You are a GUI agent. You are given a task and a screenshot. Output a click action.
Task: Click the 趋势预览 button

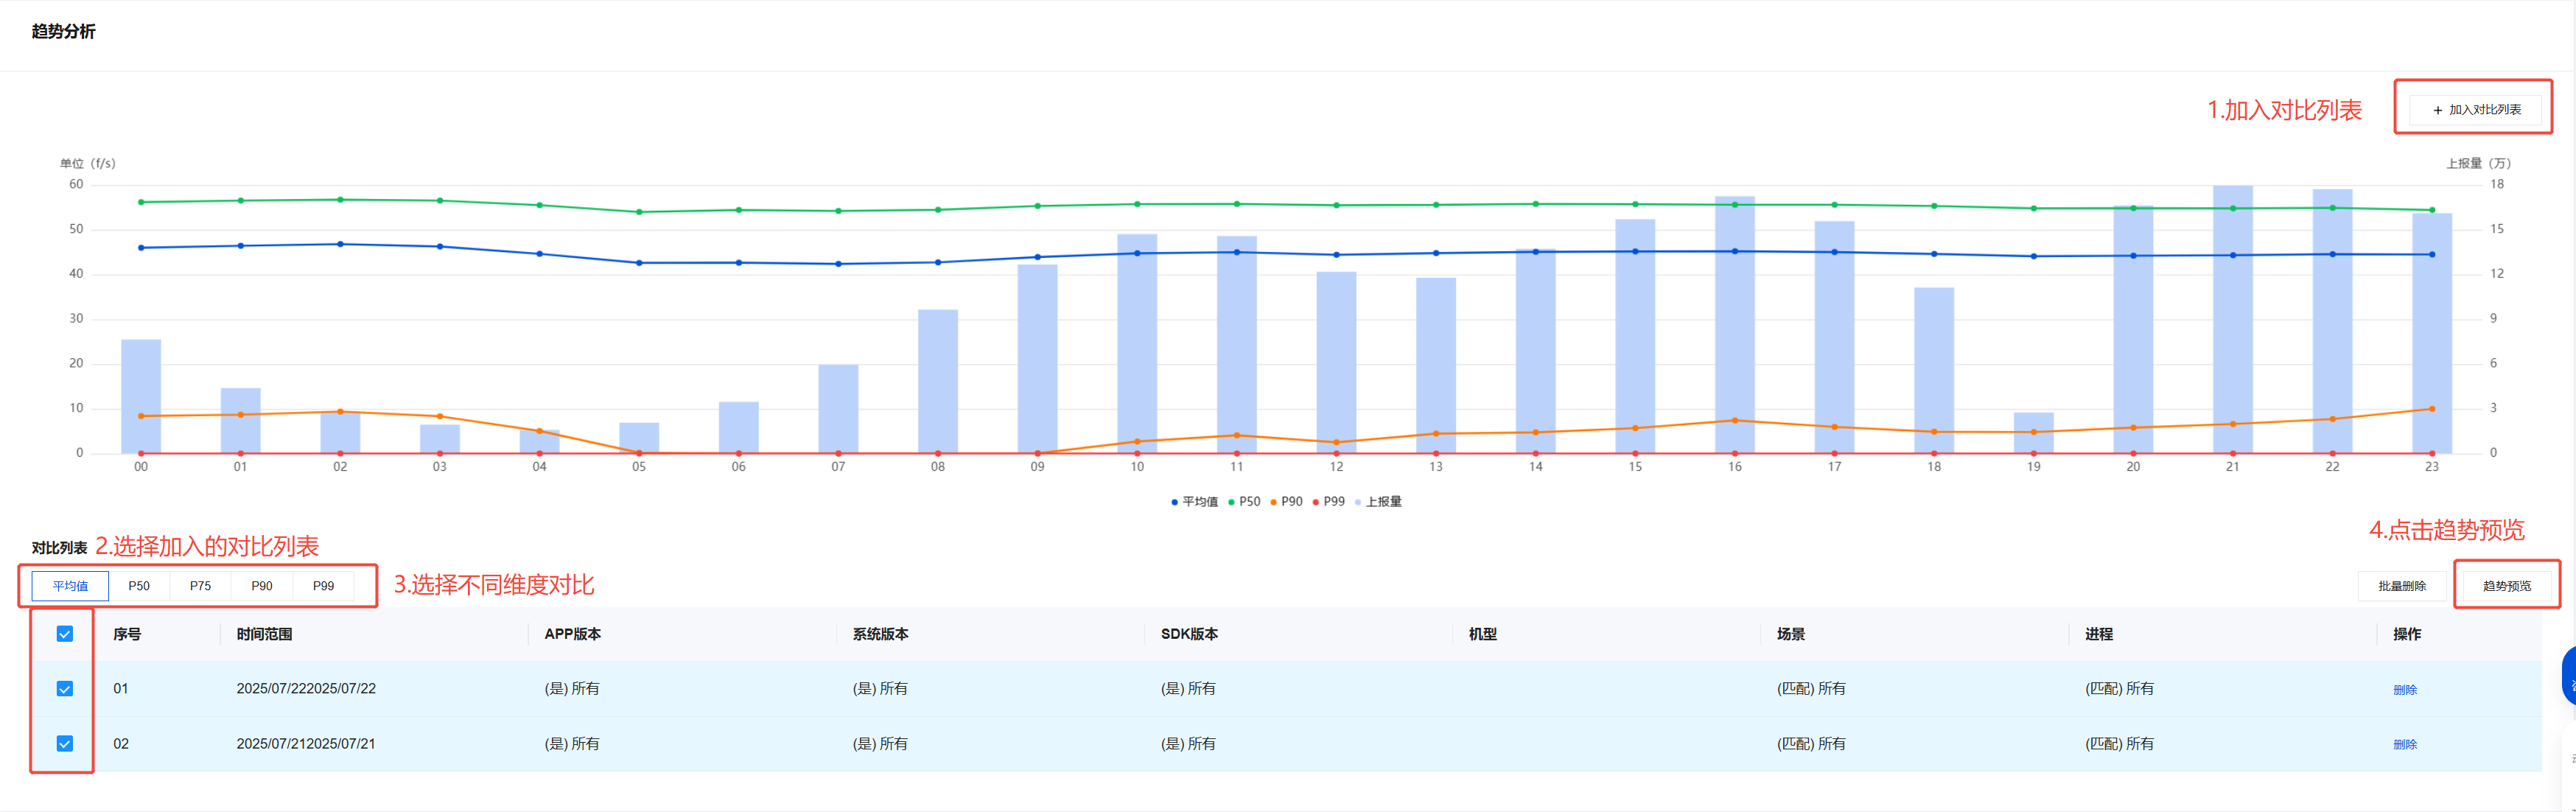(2506, 586)
